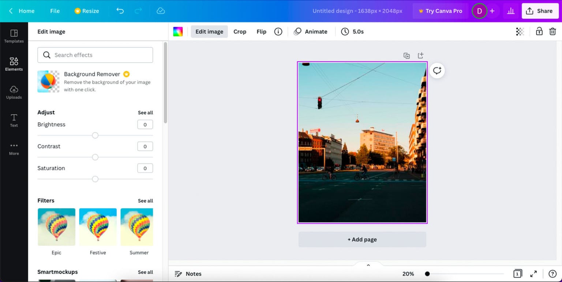
Task: Expand the bottom panel chevron
Action: (368, 264)
